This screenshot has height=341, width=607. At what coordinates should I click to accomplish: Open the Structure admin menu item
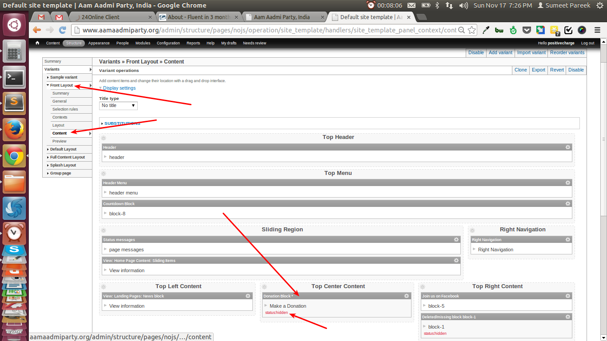tap(74, 43)
